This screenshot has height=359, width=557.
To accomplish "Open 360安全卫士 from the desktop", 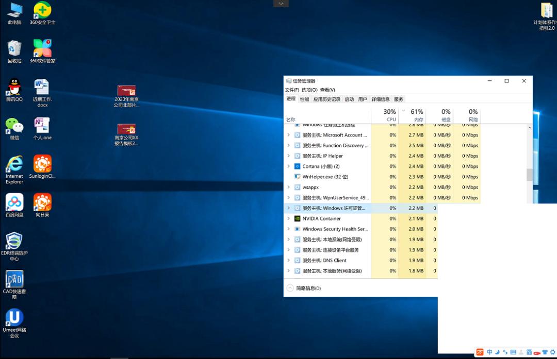I will pos(42,12).
